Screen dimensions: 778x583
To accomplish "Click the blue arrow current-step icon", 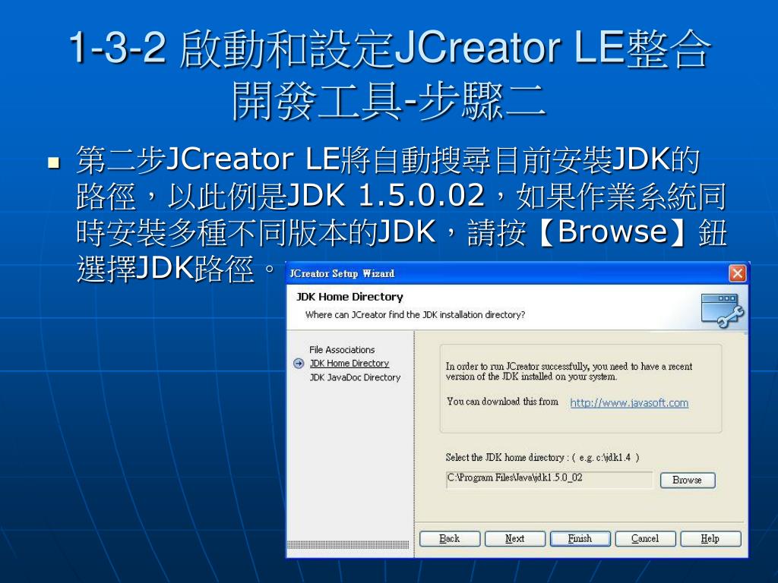I will pyautogui.click(x=299, y=364).
